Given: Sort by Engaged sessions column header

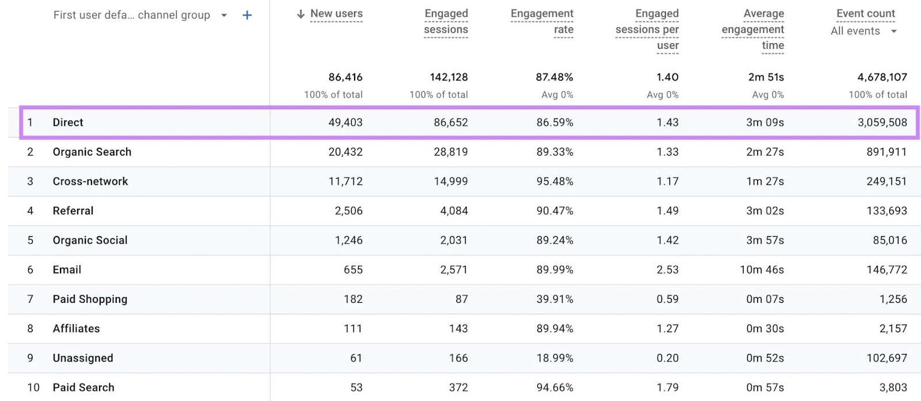Looking at the screenshot, I should click(x=446, y=21).
